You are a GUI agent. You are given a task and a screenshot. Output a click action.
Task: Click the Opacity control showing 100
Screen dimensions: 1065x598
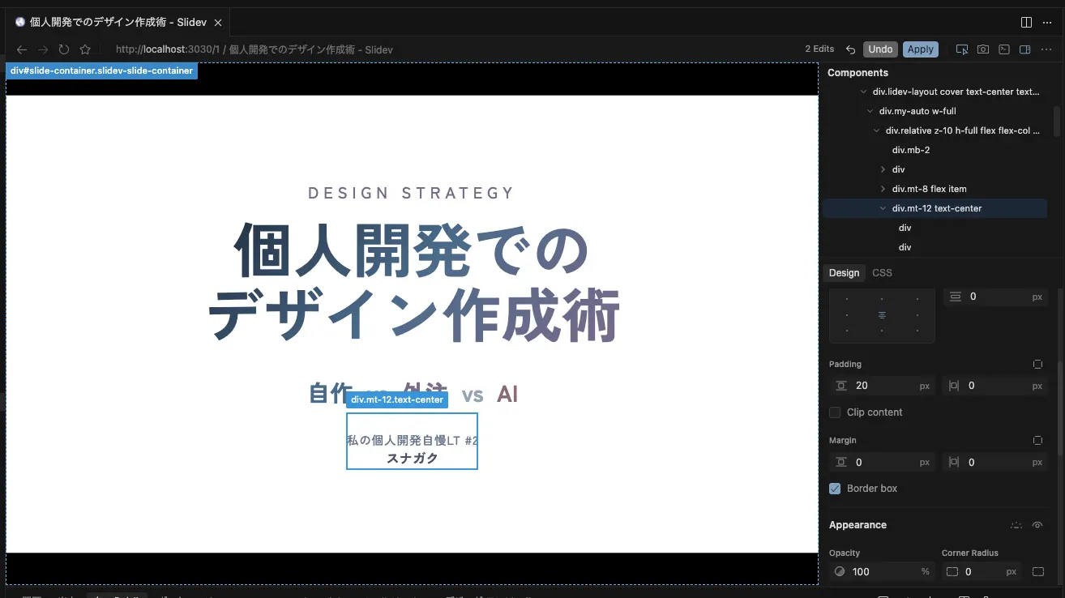coord(881,571)
